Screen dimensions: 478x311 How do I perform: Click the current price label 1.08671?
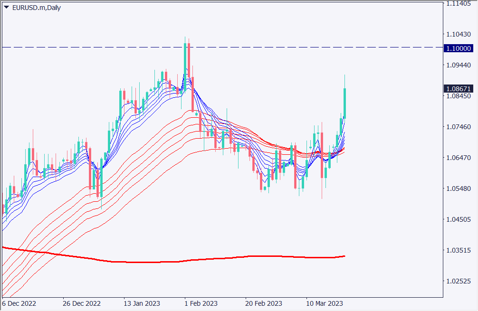pyautogui.click(x=459, y=89)
